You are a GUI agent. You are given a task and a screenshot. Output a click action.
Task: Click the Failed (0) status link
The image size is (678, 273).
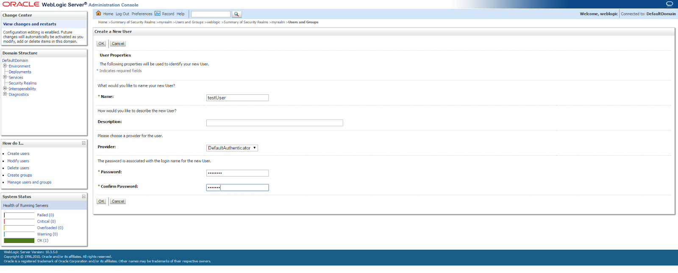45,215
